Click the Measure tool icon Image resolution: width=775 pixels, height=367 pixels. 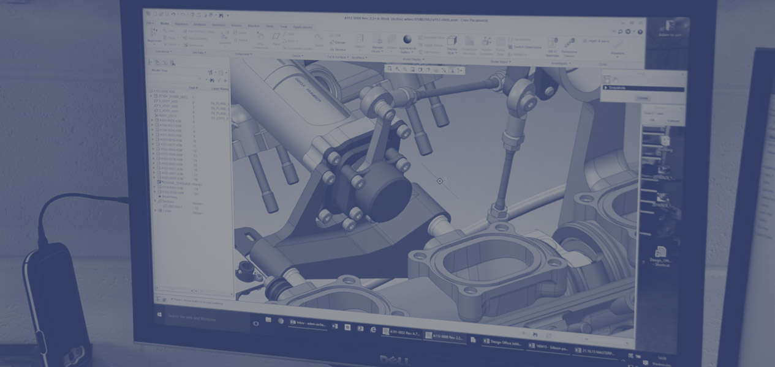coord(618,45)
